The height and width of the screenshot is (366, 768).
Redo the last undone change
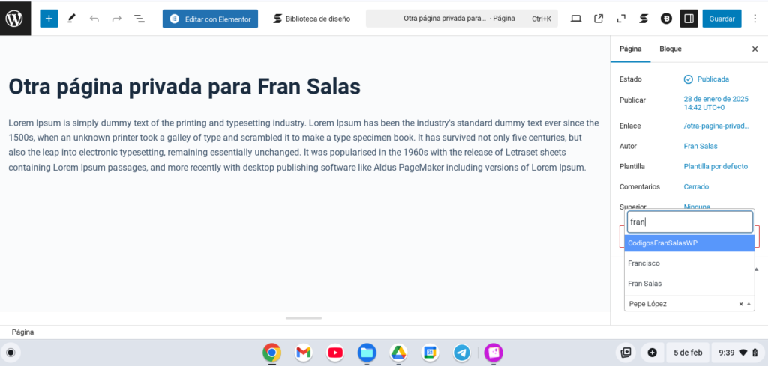tap(116, 19)
